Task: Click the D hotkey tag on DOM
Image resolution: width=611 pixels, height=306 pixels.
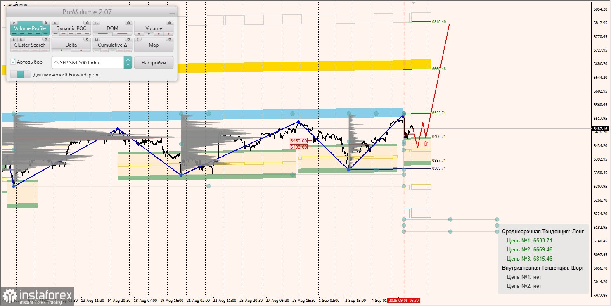Action: (x=97, y=23)
